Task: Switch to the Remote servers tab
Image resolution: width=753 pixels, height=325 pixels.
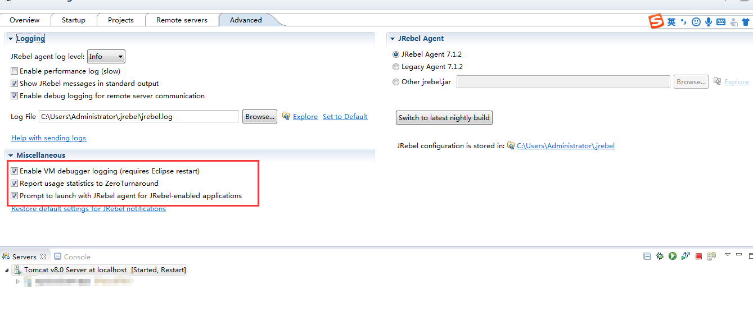Action: click(182, 20)
